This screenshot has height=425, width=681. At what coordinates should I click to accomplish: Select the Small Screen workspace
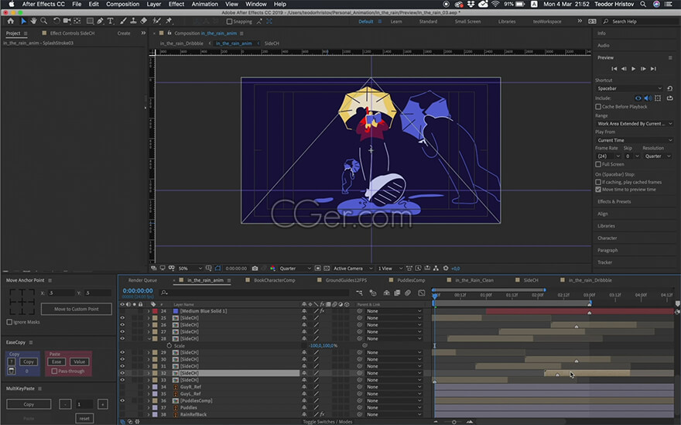(x=467, y=22)
